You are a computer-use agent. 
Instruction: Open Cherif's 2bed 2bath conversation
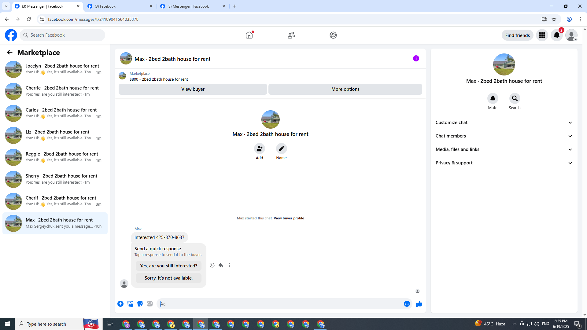[x=55, y=201]
